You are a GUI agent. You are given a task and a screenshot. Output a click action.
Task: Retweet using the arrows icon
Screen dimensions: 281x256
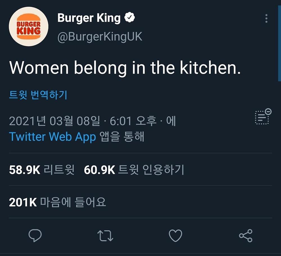pyautogui.click(x=105, y=236)
